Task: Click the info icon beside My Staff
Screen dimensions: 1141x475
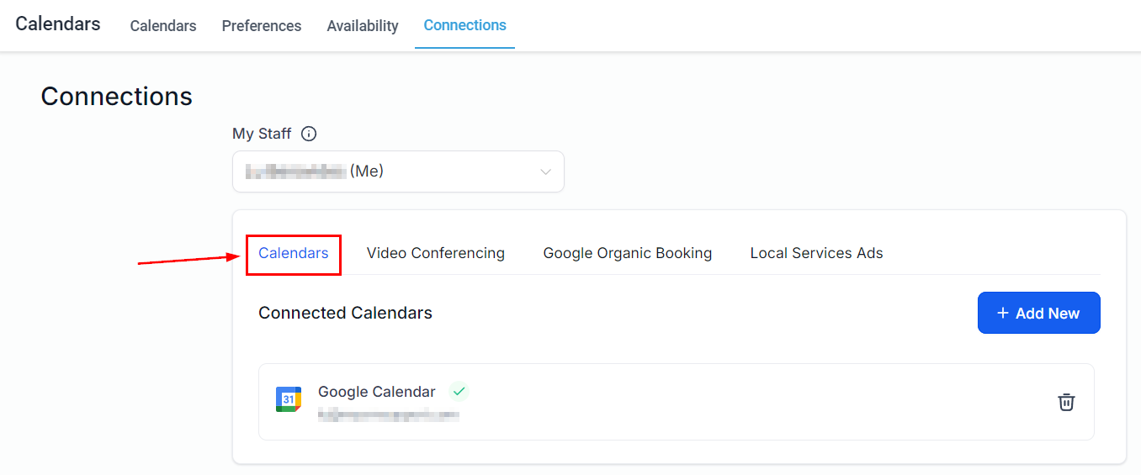Action: pyautogui.click(x=309, y=134)
